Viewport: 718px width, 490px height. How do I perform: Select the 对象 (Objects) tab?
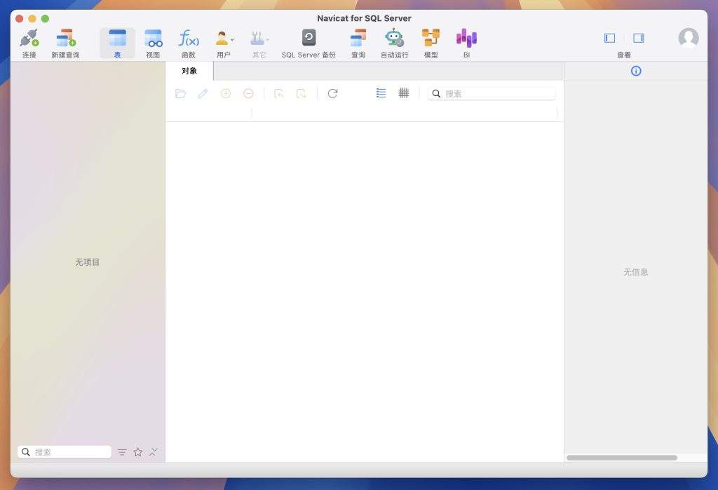[189, 71]
